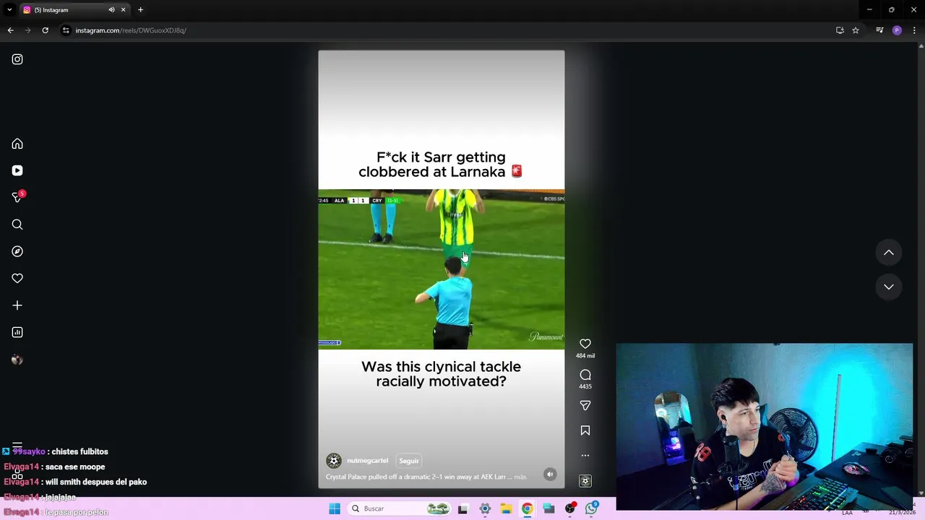Open the hamburger 'More' menu in sidebar
925x520 pixels.
click(17, 446)
